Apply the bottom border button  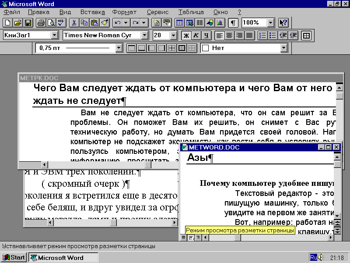(x=141, y=48)
